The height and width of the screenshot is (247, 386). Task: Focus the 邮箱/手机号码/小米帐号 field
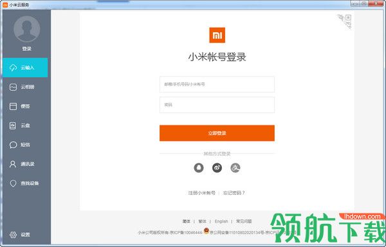coord(217,84)
